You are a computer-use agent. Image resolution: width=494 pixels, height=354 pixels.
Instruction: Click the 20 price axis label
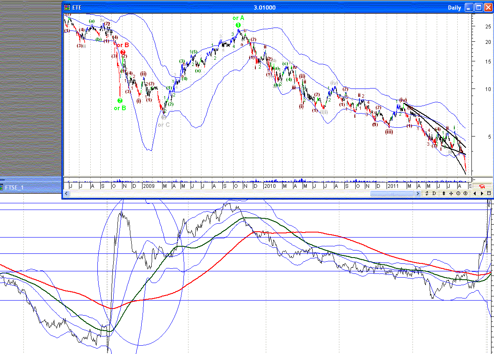488,42
